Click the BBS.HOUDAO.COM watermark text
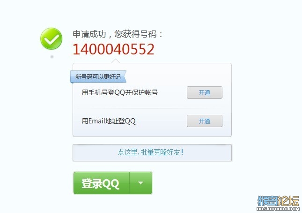Viewport: 302px width, 213px height. click(x=278, y=209)
